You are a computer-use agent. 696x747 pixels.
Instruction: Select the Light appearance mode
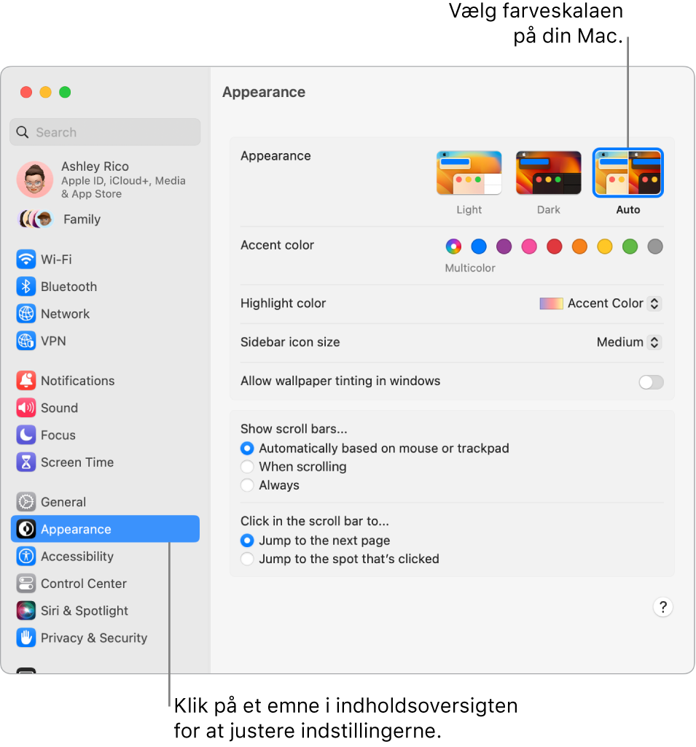[x=469, y=172]
